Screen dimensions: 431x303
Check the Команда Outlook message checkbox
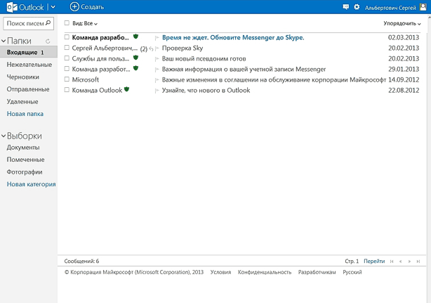67,90
